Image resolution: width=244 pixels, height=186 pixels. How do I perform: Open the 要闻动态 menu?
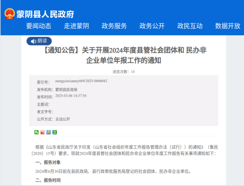coord(39,26)
